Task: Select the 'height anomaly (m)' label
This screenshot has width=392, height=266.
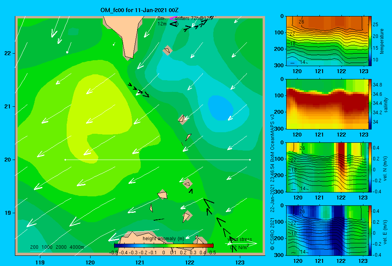Action: (x=163, y=239)
